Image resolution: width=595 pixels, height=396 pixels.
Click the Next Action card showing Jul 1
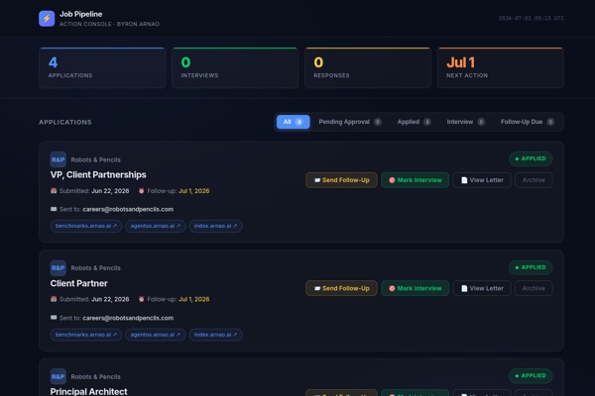(x=501, y=68)
